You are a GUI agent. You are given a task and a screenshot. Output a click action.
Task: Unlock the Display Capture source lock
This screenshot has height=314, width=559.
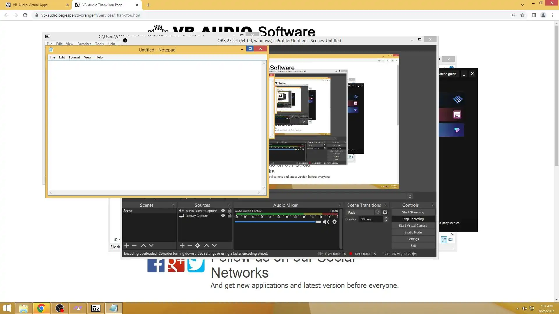point(230,216)
